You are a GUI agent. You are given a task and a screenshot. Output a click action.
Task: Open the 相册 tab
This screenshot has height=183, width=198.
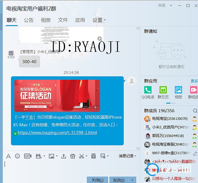point(46,20)
